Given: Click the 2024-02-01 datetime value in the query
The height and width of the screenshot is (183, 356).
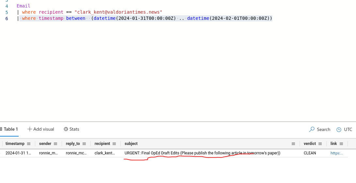Looking at the screenshot, I should pyautogui.click(x=240, y=18).
